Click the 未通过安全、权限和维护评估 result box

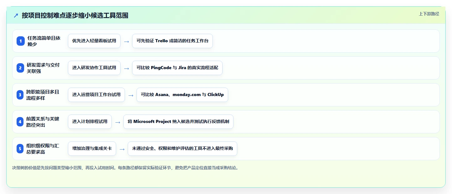coord(182,149)
